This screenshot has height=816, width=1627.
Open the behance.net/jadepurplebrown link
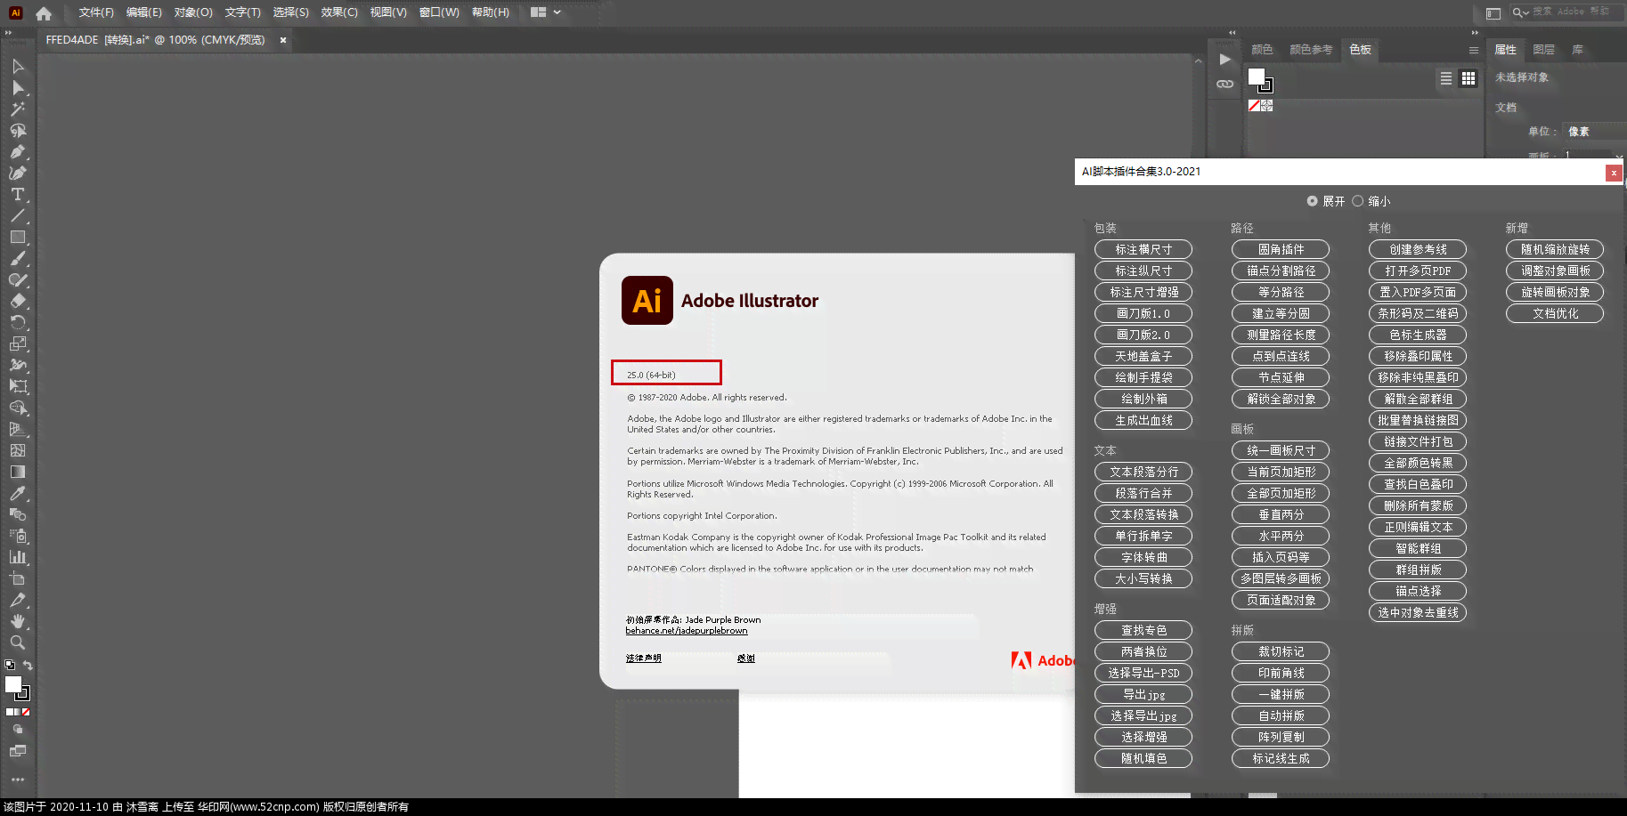point(686,631)
